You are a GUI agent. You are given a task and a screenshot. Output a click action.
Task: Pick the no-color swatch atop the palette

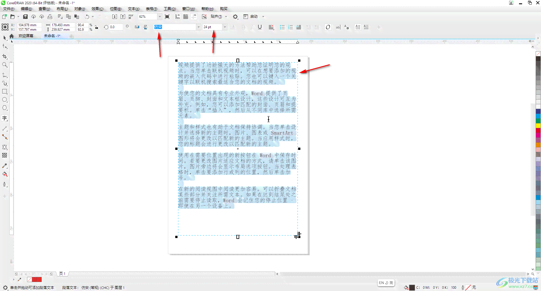(x=538, y=54)
